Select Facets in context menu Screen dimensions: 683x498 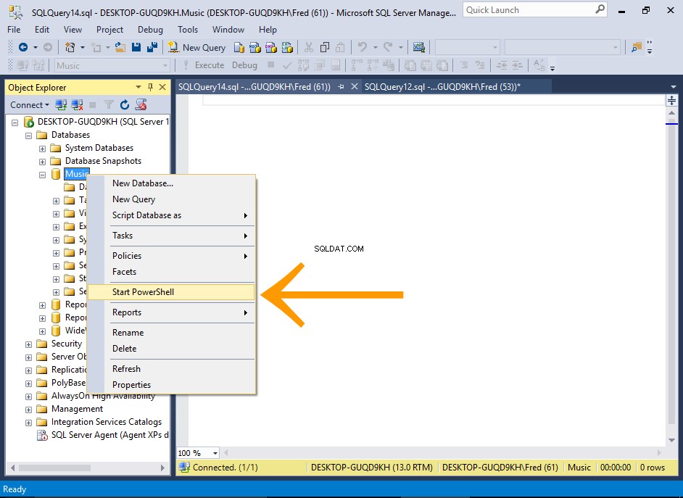tap(171, 272)
